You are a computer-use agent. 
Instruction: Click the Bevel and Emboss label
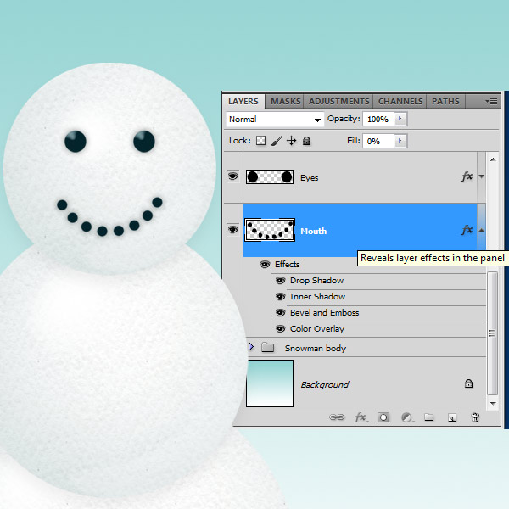[325, 312]
